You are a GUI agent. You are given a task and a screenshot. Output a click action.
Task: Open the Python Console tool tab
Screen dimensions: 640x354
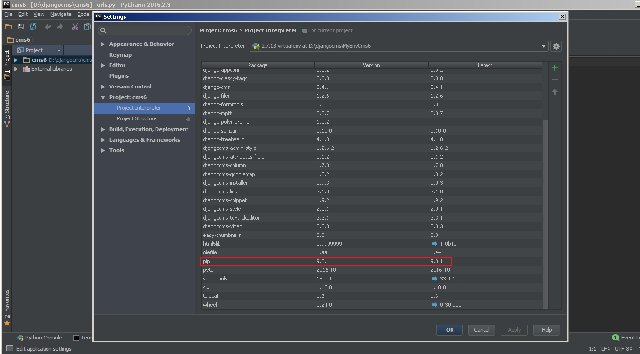pos(40,338)
